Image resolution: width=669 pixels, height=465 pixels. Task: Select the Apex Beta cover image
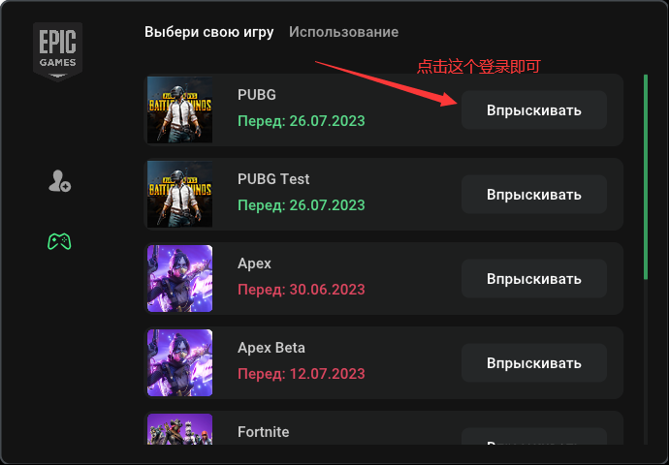click(x=179, y=362)
